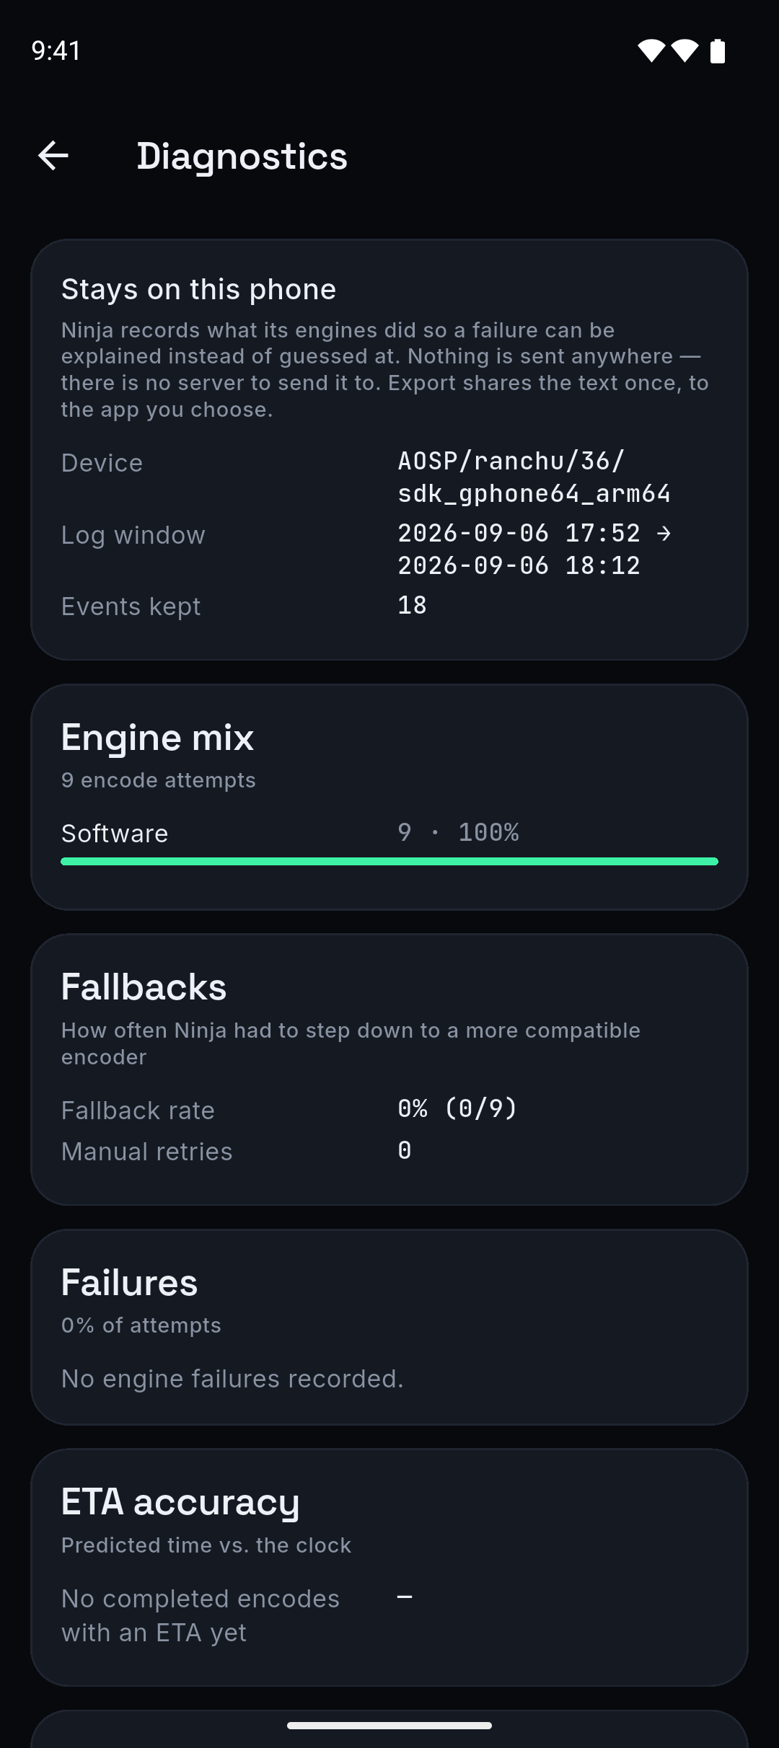Tap the battery status icon

click(718, 50)
